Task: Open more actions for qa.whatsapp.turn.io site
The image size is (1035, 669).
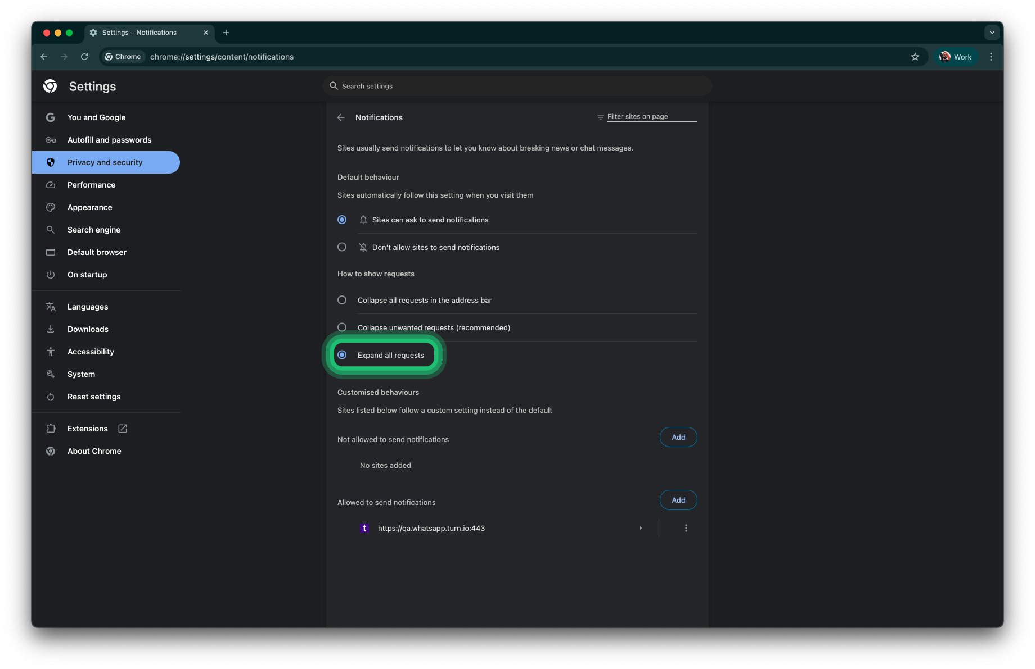Action: pos(686,528)
